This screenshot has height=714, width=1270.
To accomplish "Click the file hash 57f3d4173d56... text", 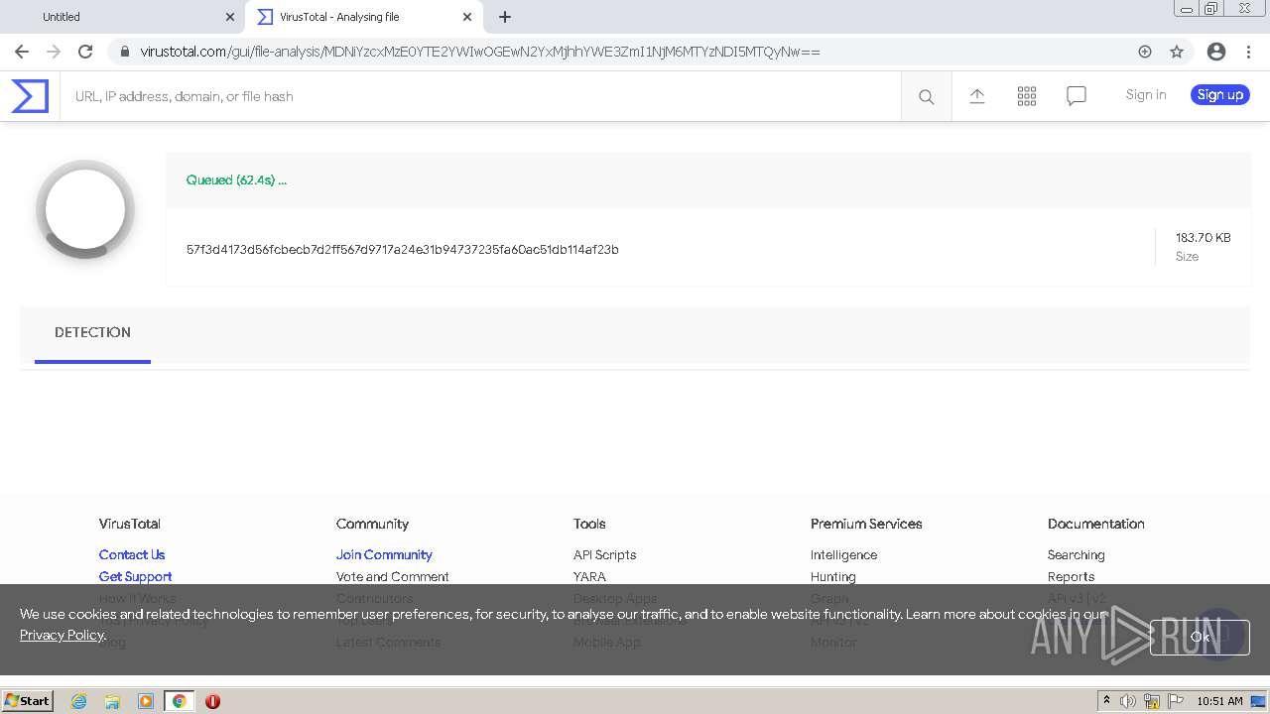I will click(403, 250).
